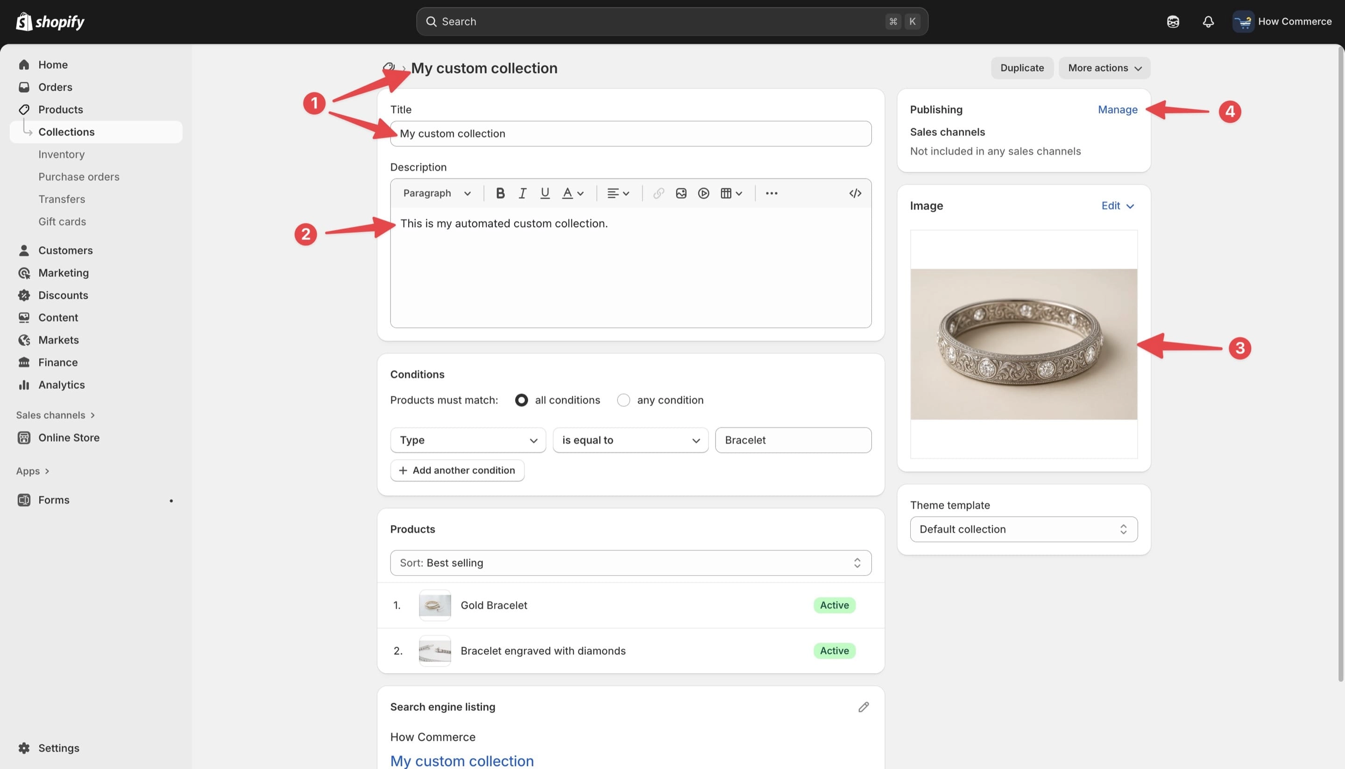Click the Home icon in sidebar
The width and height of the screenshot is (1345, 769).
24,65
